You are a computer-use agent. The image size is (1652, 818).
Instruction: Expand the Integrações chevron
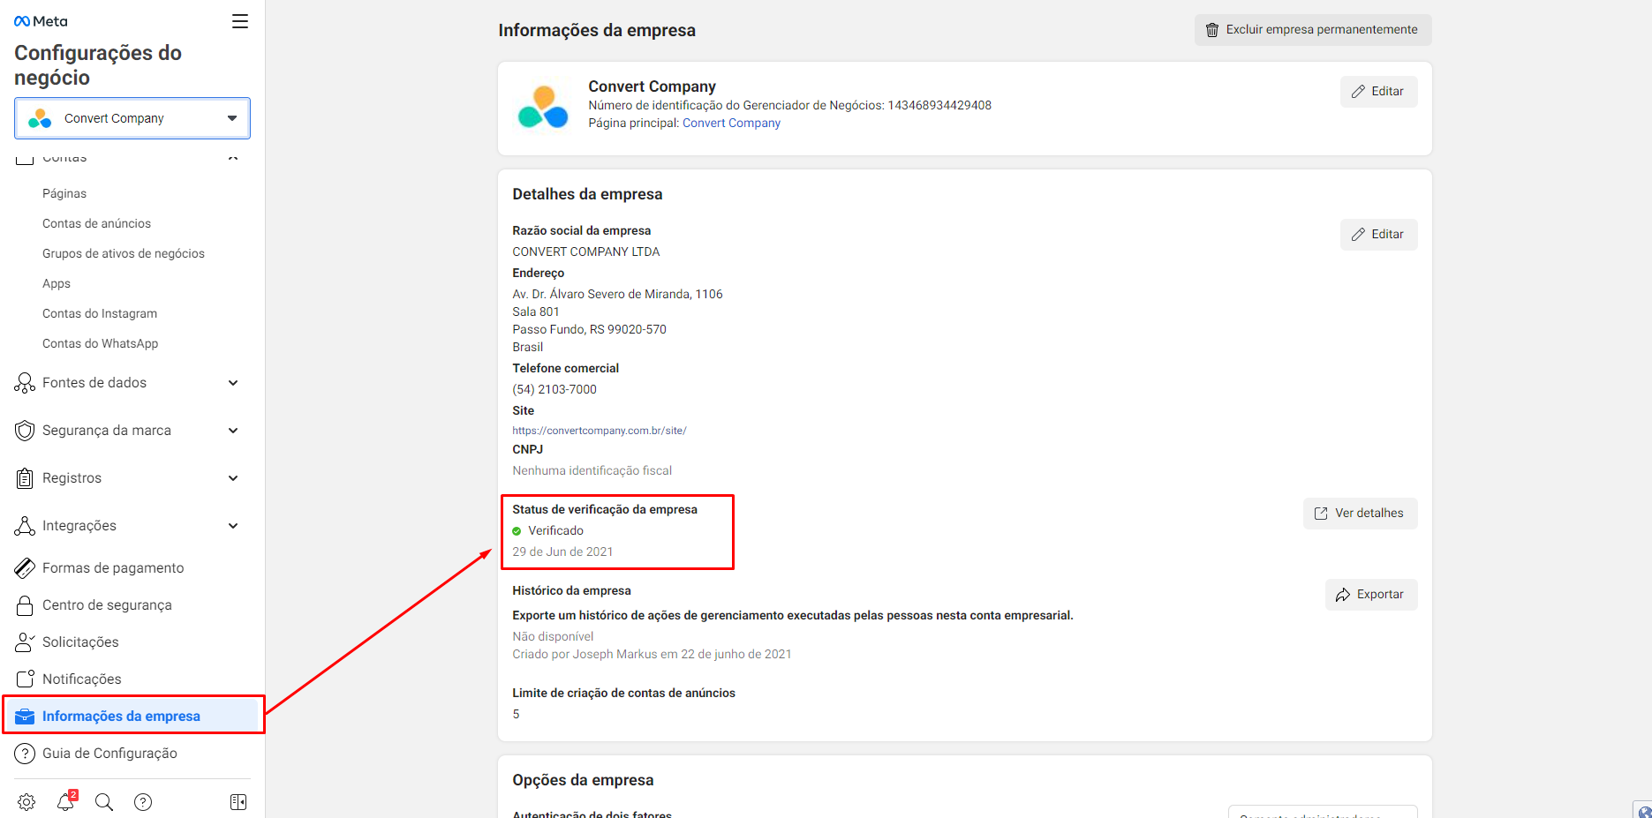(x=233, y=526)
